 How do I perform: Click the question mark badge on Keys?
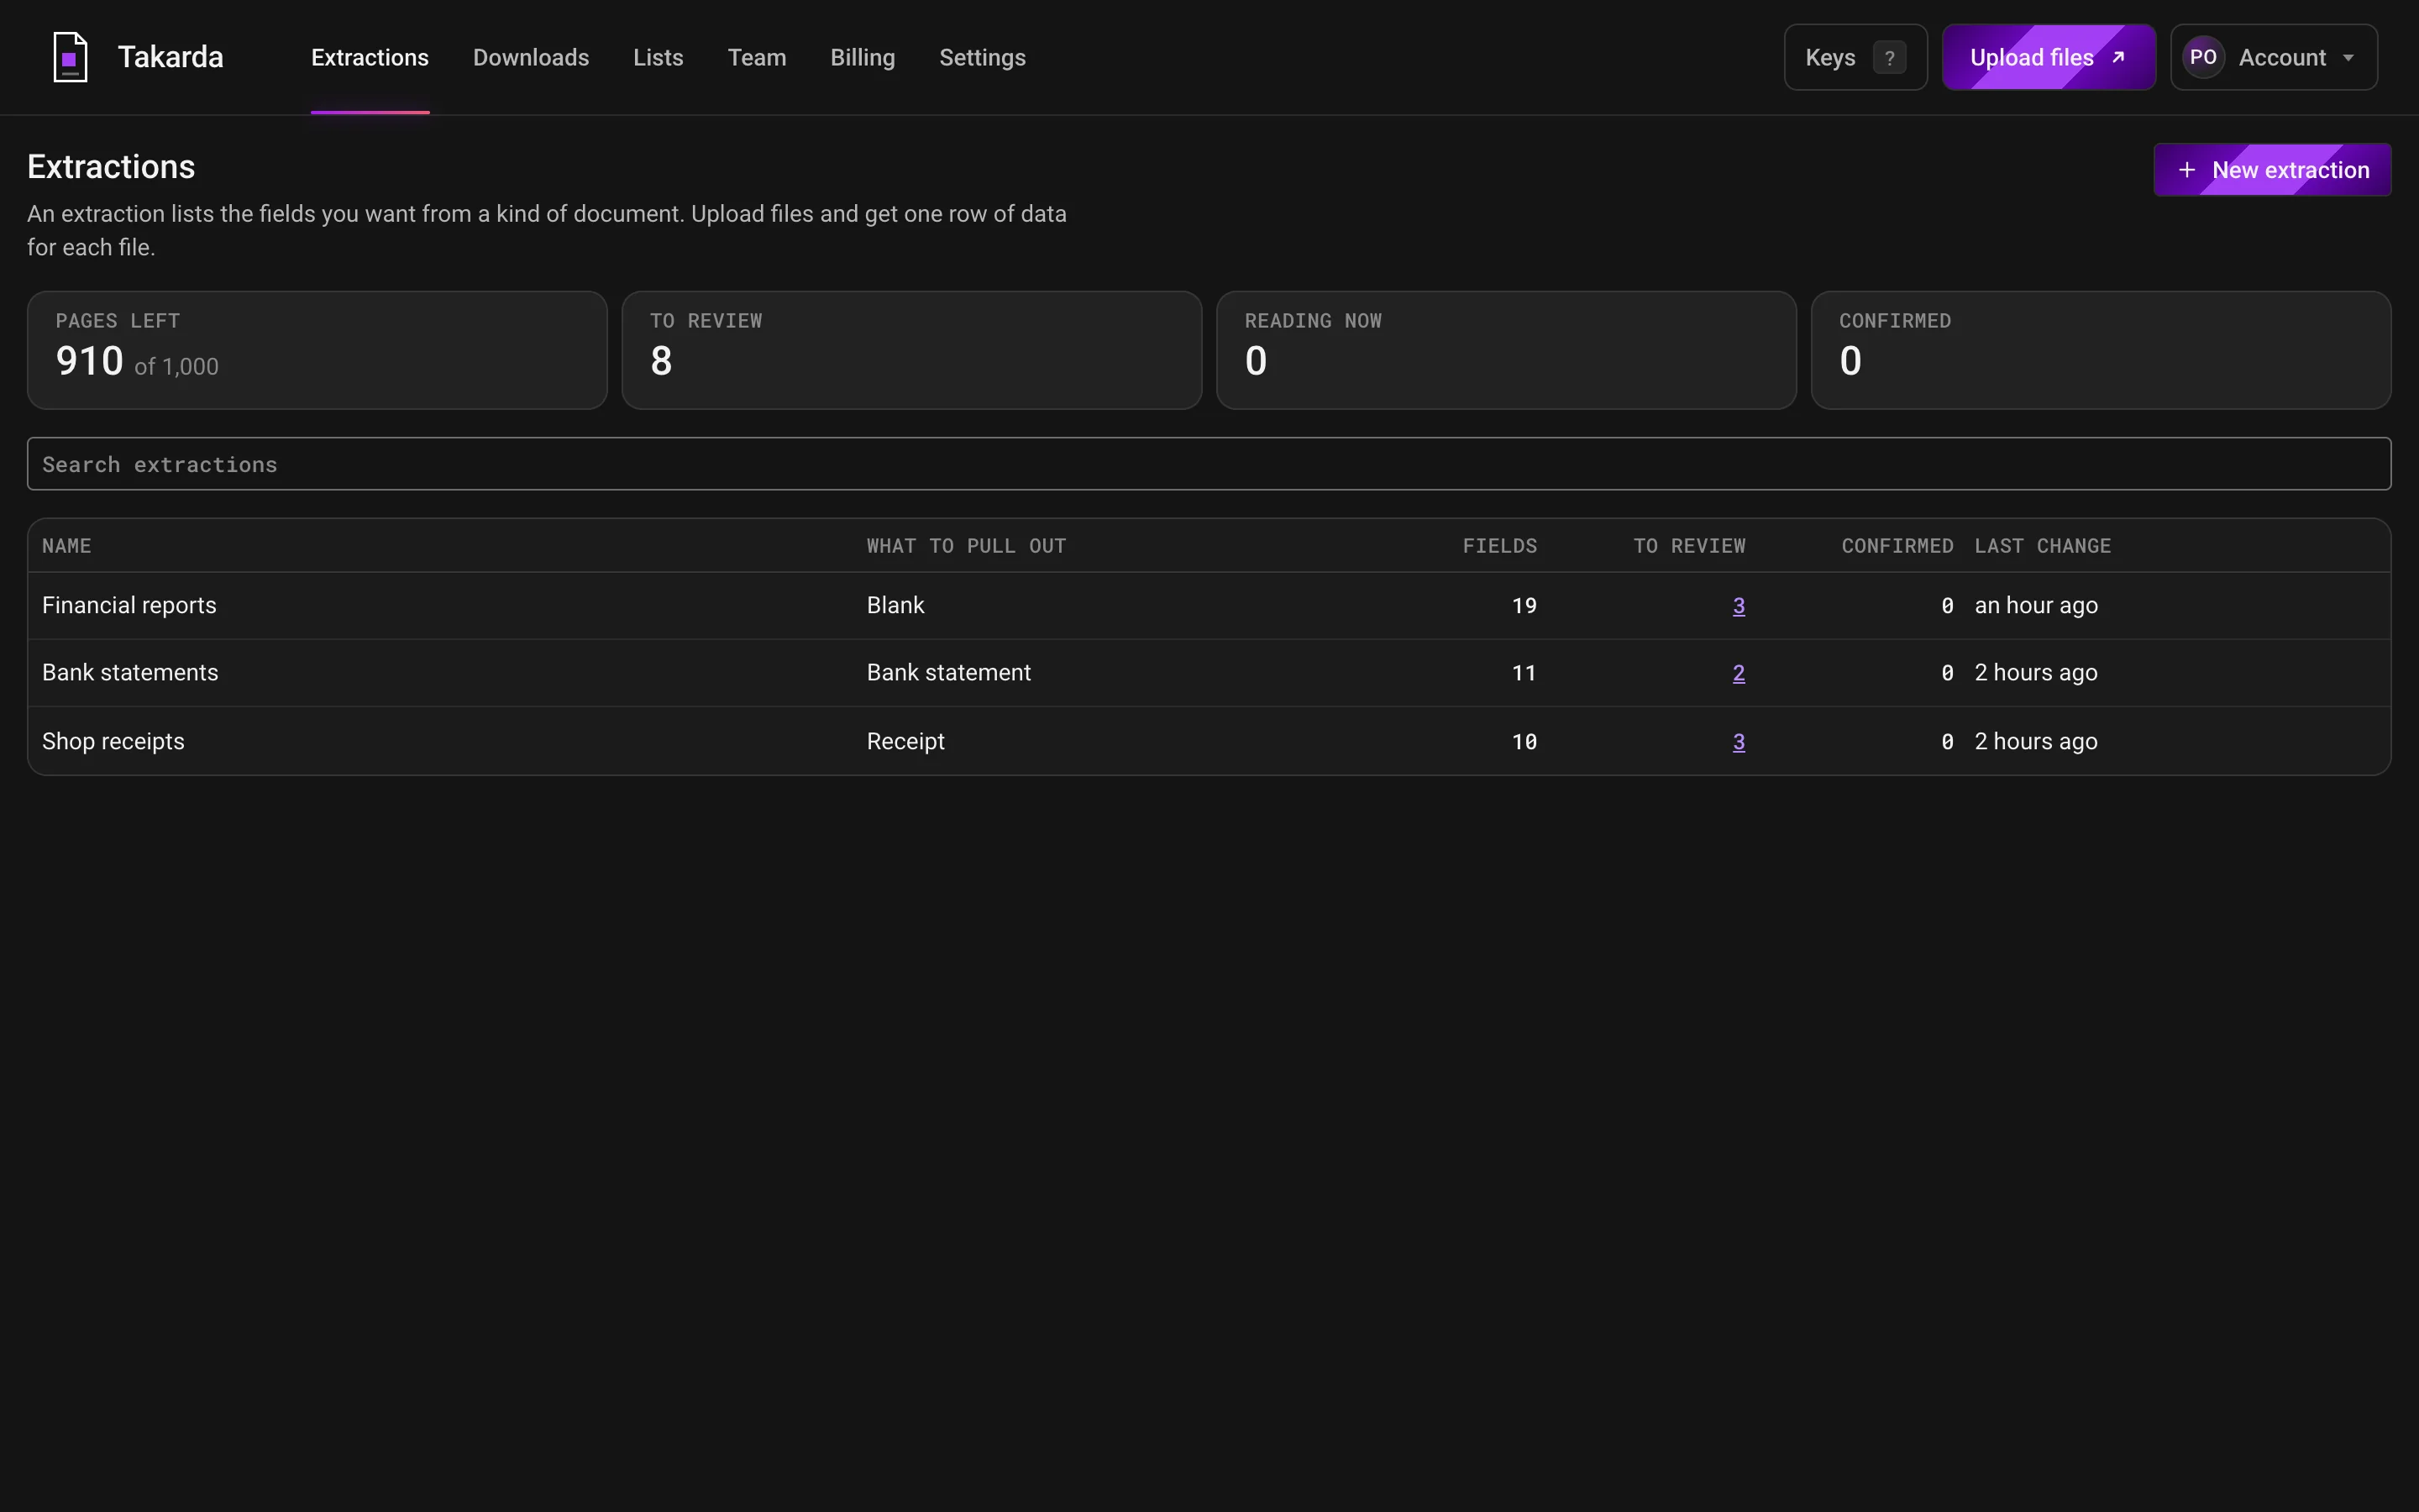point(1888,58)
